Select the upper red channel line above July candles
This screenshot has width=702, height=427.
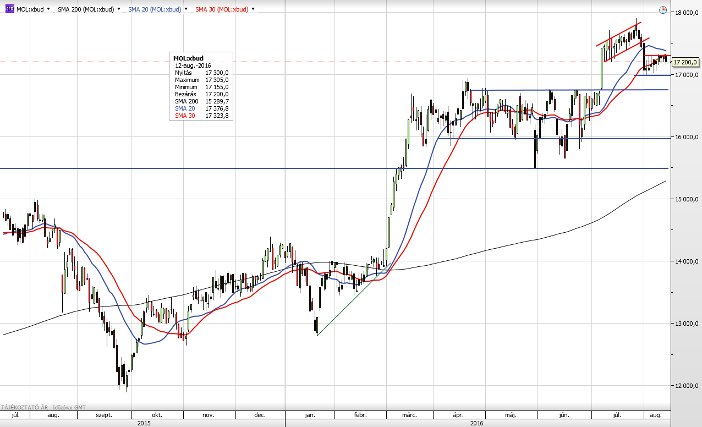coord(618,34)
